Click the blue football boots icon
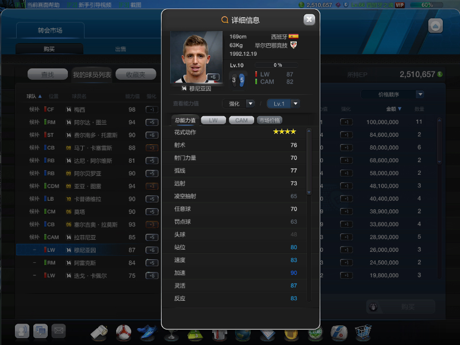The image size is (460, 345). [x=147, y=332]
